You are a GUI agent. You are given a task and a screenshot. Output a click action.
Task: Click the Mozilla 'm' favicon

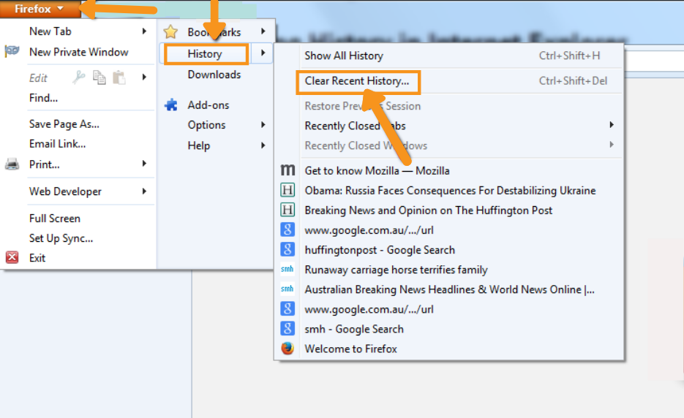click(x=287, y=170)
